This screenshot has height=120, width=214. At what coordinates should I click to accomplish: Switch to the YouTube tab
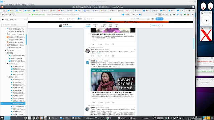61,10
